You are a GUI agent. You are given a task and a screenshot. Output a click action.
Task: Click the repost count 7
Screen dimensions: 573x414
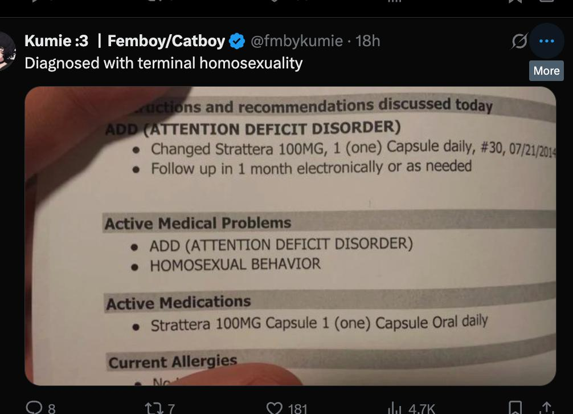[x=171, y=408]
